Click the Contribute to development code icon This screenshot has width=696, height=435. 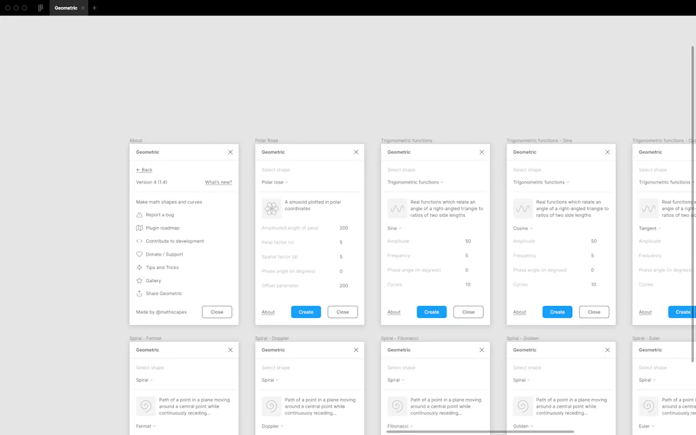(139, 241)
